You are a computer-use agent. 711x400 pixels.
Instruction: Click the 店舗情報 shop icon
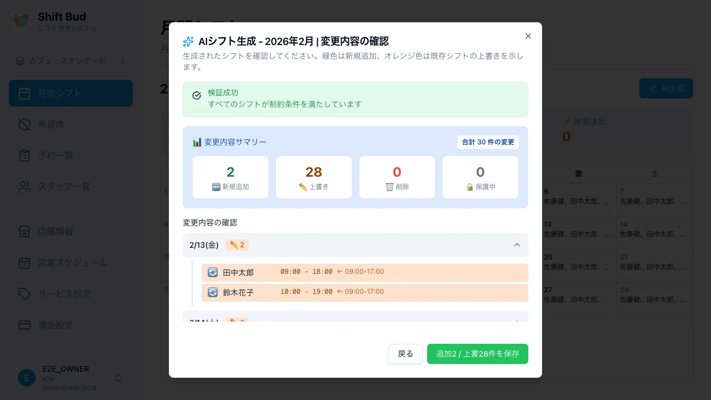point(24,232)
